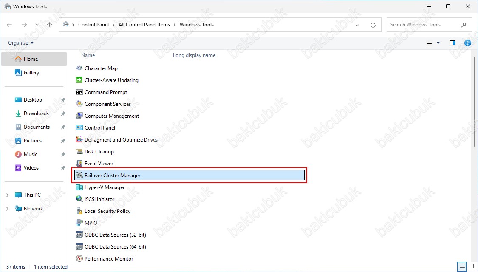Select the Failover Cluster Manager icon
This screenshot has height=272, width=478.
pos(79,176)
